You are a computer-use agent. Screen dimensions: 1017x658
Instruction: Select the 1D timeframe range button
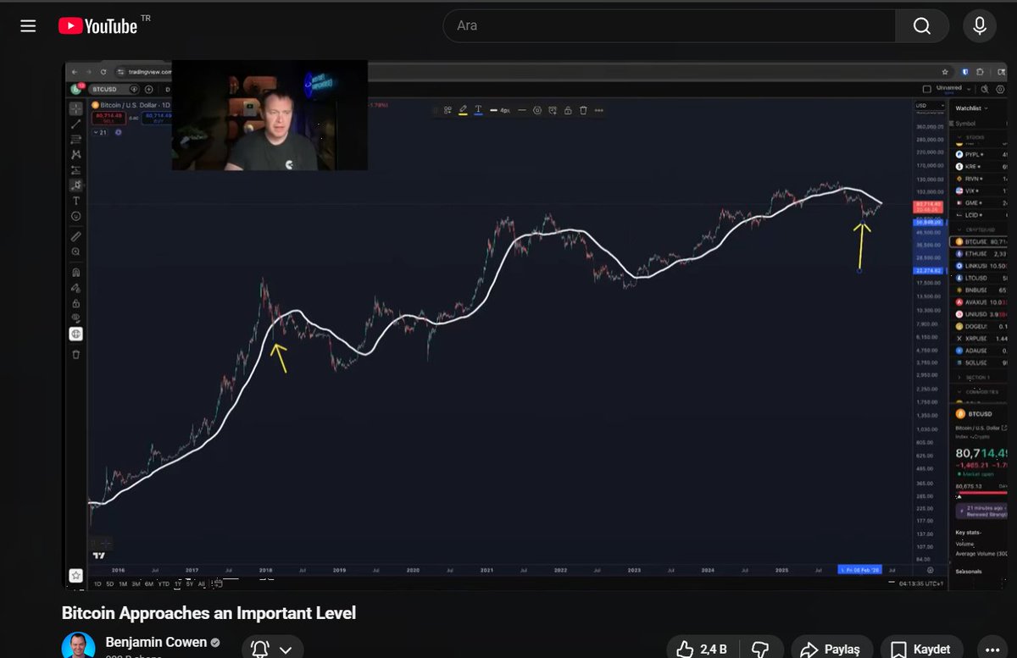[x=97, y=583]
